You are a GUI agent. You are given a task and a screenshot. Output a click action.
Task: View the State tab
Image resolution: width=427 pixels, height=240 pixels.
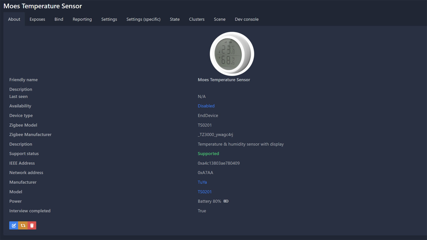(175, 19)
